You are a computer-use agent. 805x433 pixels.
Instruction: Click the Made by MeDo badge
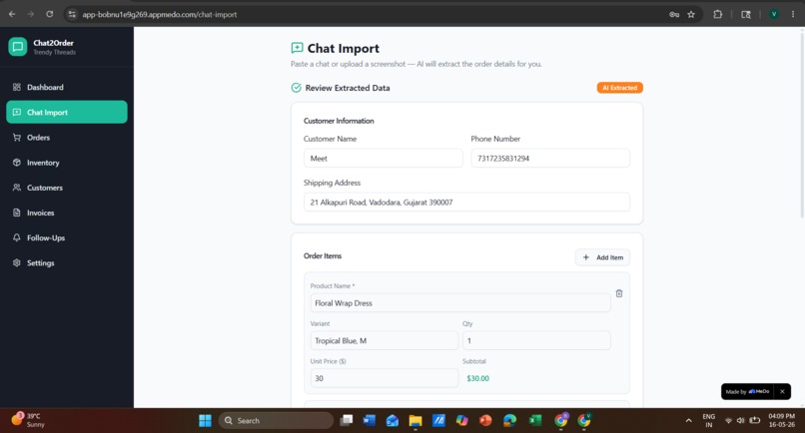tap(747, 391)
